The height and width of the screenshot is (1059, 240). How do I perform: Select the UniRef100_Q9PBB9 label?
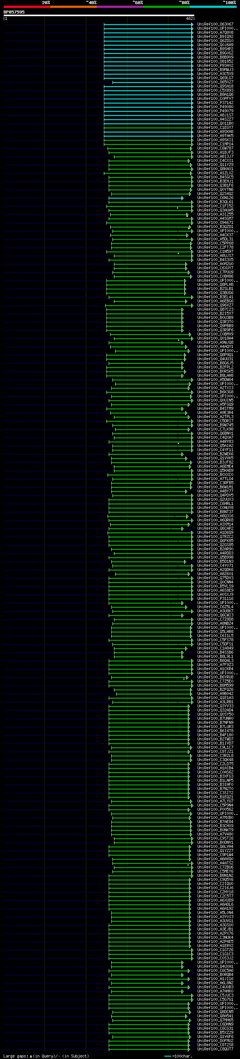coord(215,326)
